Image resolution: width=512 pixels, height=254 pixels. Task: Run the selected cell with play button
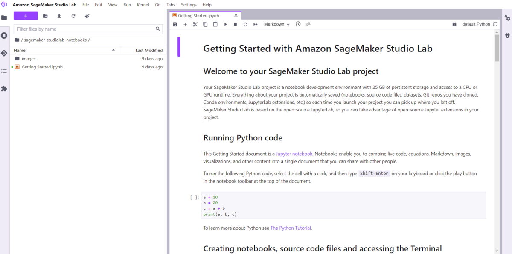click(226, 24)
